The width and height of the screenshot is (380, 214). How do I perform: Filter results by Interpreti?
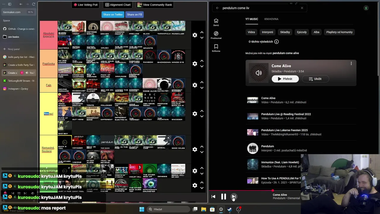pyautogui.click(x=267, y=32)
